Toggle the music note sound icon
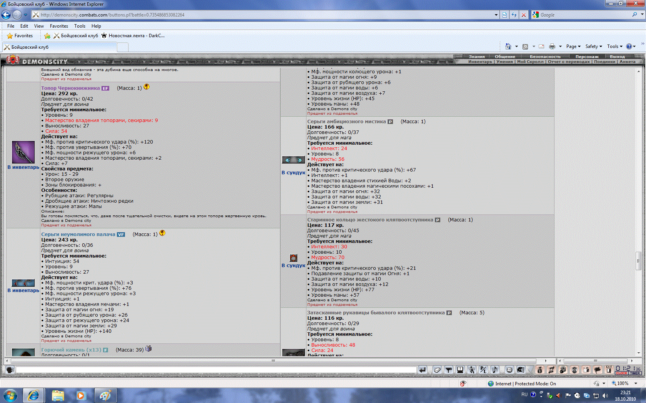 coord(495,370)
